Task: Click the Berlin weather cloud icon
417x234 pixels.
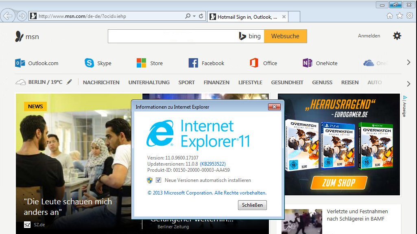Action: tap(20, 82)
